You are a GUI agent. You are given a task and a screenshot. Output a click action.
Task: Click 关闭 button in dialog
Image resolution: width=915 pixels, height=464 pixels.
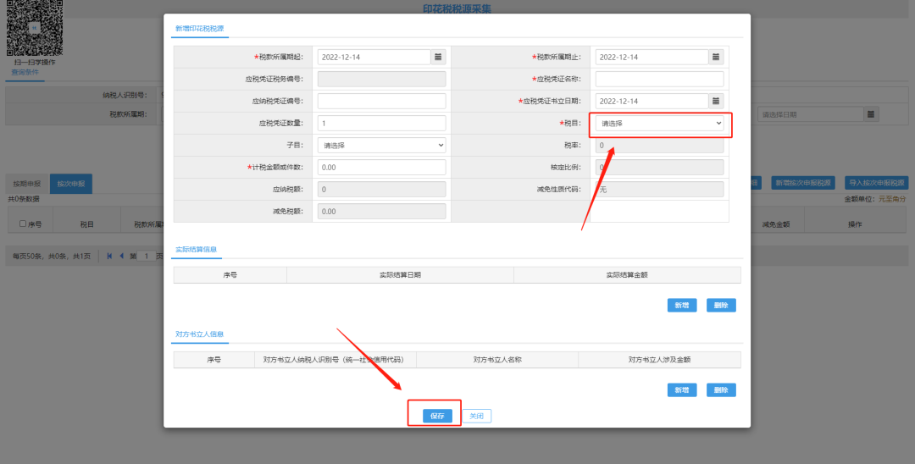tap(477, 416)
